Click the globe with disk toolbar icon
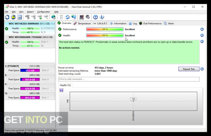211x136 pixels. (54, 17)
